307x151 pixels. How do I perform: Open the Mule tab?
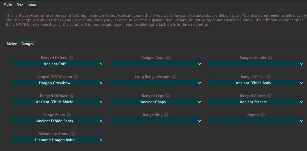click(8, 4)
